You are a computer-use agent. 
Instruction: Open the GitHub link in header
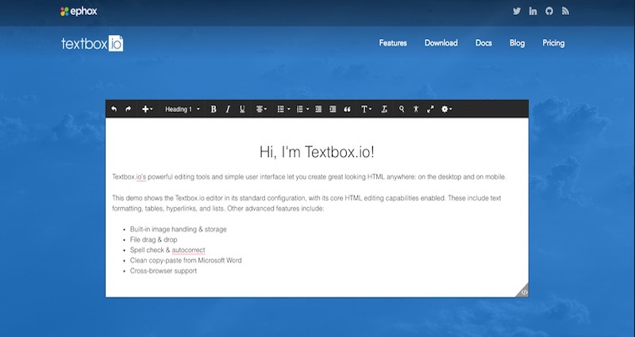tap(549, 11)
